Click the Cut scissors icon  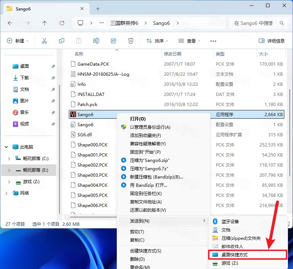click(x=44, y=41)
